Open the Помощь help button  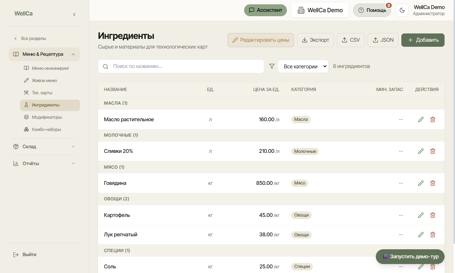pyautogui.click(x=372, y=10)
